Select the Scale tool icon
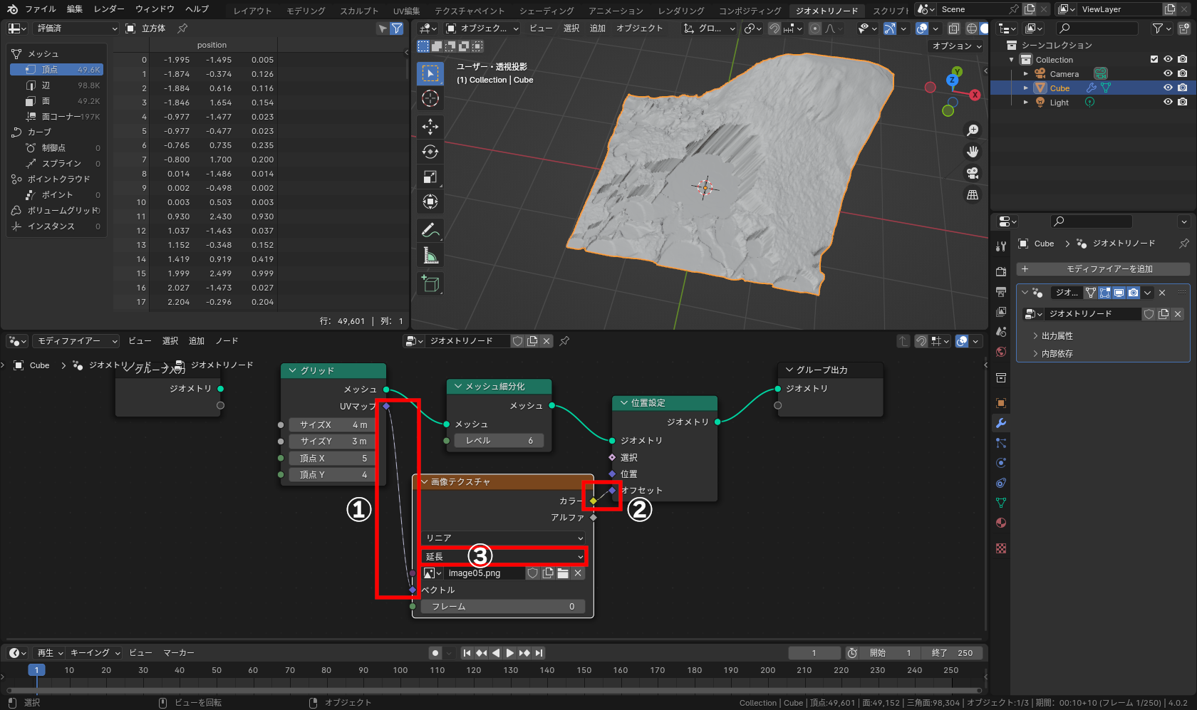The image size is (1197, 710). click(x=430, y=177)
